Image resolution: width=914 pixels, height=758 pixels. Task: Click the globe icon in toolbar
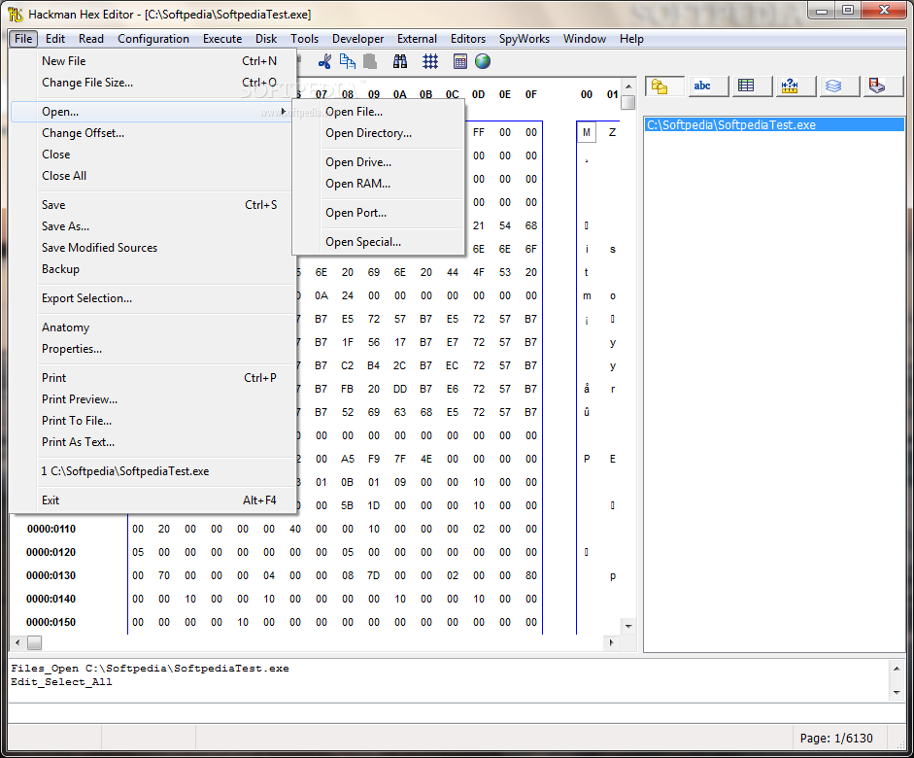[x=483, y=61]
